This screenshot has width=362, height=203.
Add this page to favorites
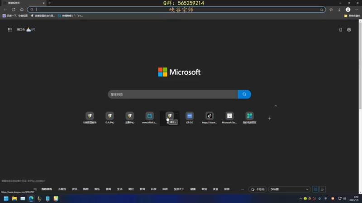click(x=322, y=9)
